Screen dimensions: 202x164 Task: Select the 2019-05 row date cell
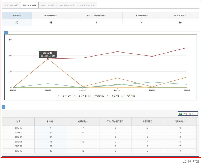point(18,128)
